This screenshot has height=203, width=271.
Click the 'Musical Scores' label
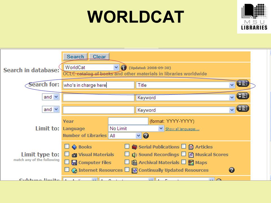click(x=212, y=155)
